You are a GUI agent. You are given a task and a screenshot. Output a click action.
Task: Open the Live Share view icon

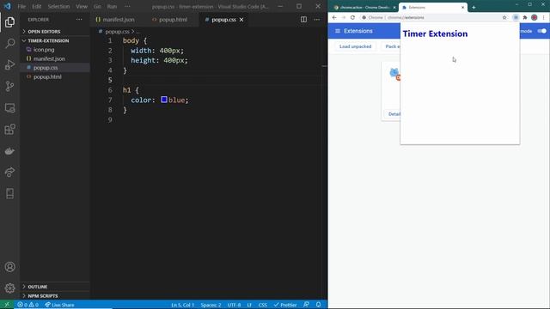click(9, 172)
